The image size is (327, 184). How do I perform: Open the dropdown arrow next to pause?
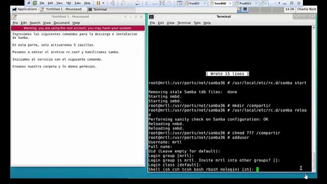[103, 3]
